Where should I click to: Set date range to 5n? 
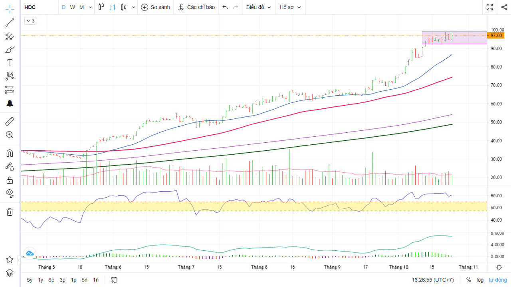85,280
